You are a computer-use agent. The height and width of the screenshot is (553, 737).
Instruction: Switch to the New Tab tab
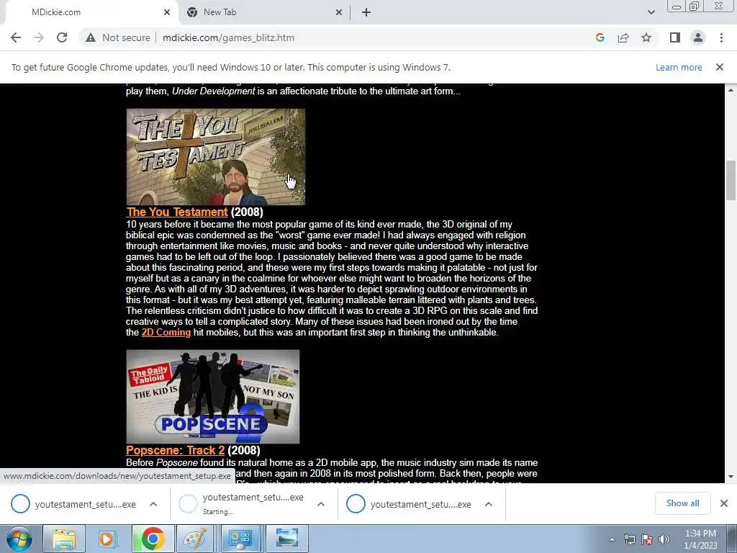(265, 12)
